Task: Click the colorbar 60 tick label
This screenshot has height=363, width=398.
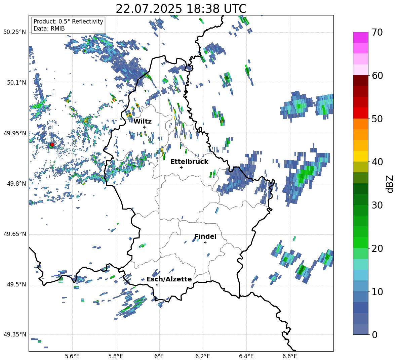Action: point(377,76)
